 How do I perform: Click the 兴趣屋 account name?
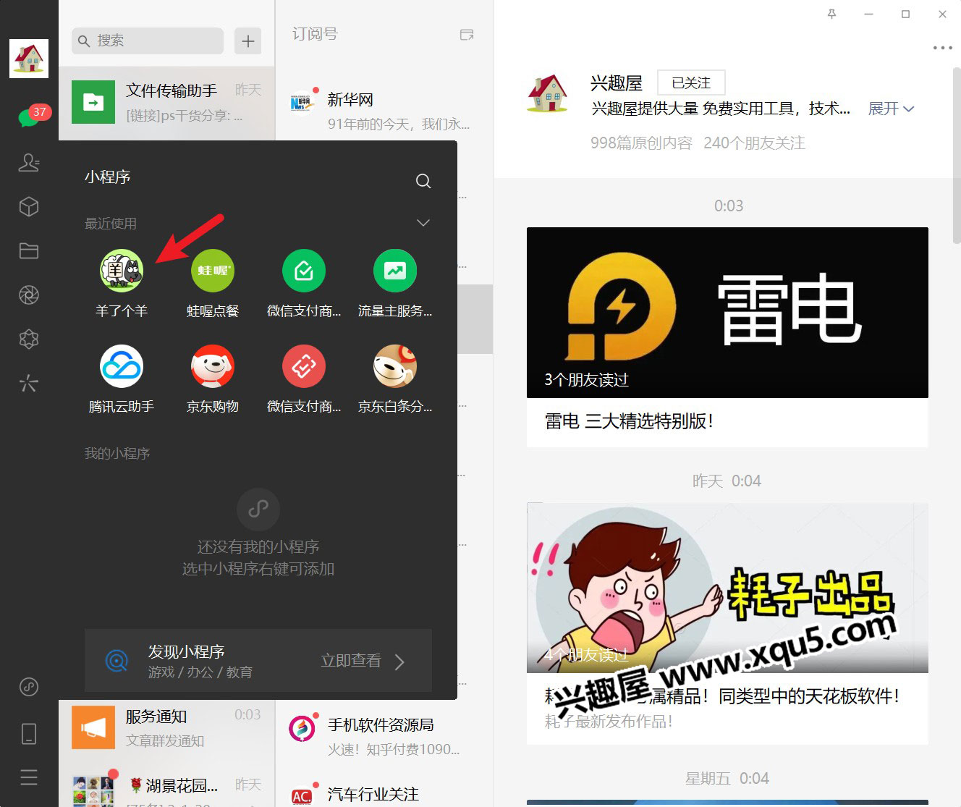[617, 83]
